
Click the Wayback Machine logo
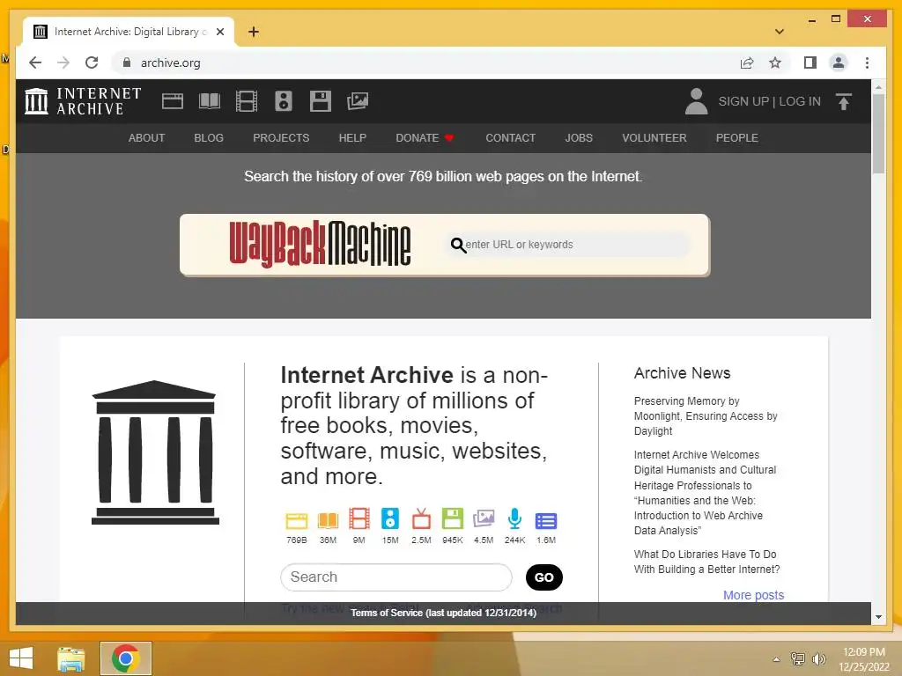(320, 245)
